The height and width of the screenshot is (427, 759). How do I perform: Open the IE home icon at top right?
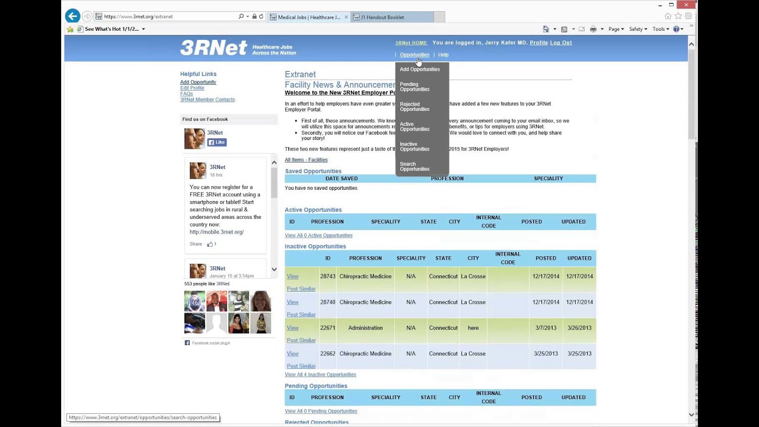click(668, 17)
